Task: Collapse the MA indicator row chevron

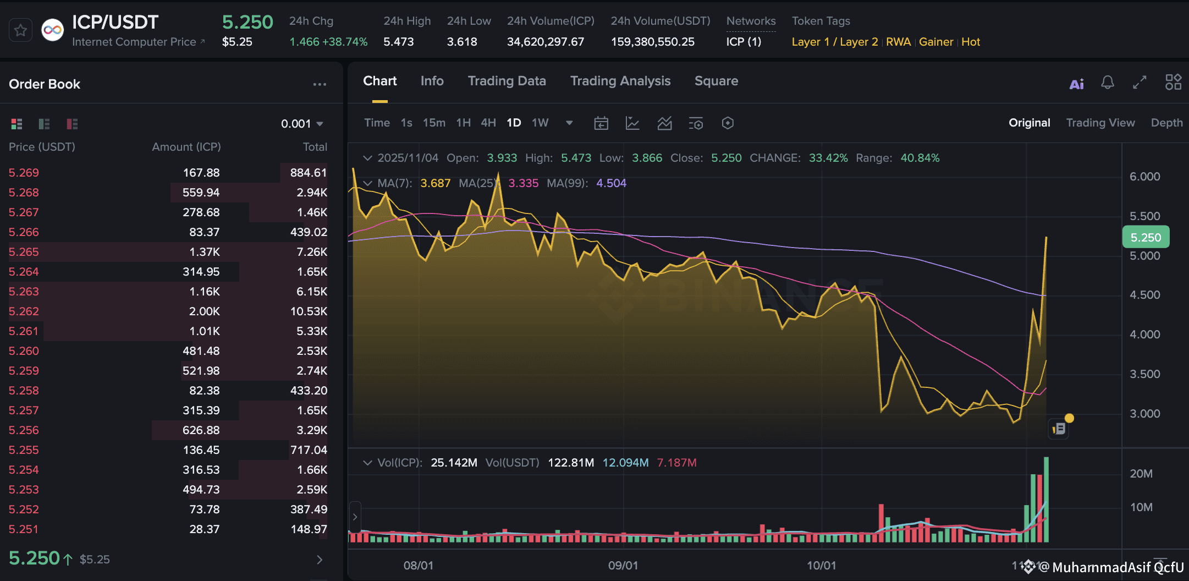Action: click(367, 183)
